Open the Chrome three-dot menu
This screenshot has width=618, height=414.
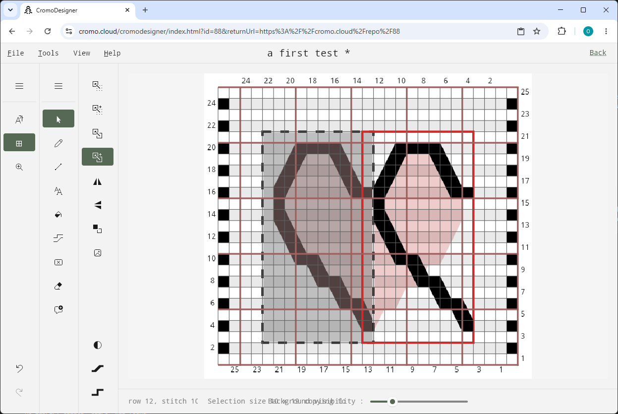[x=606, y=31]
